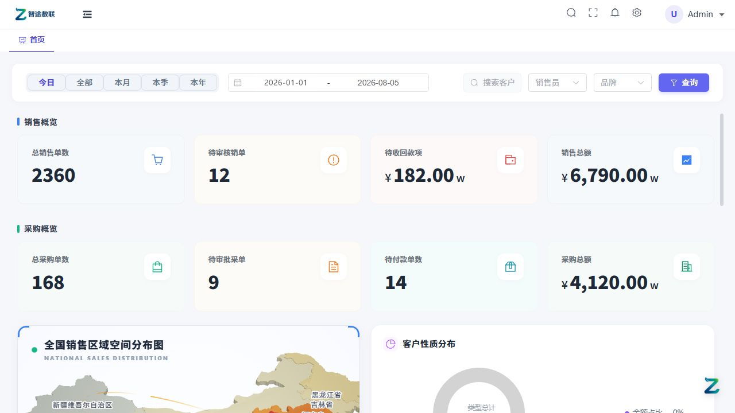
Task: Select the 全部 time range
Action: click(84, 83)
